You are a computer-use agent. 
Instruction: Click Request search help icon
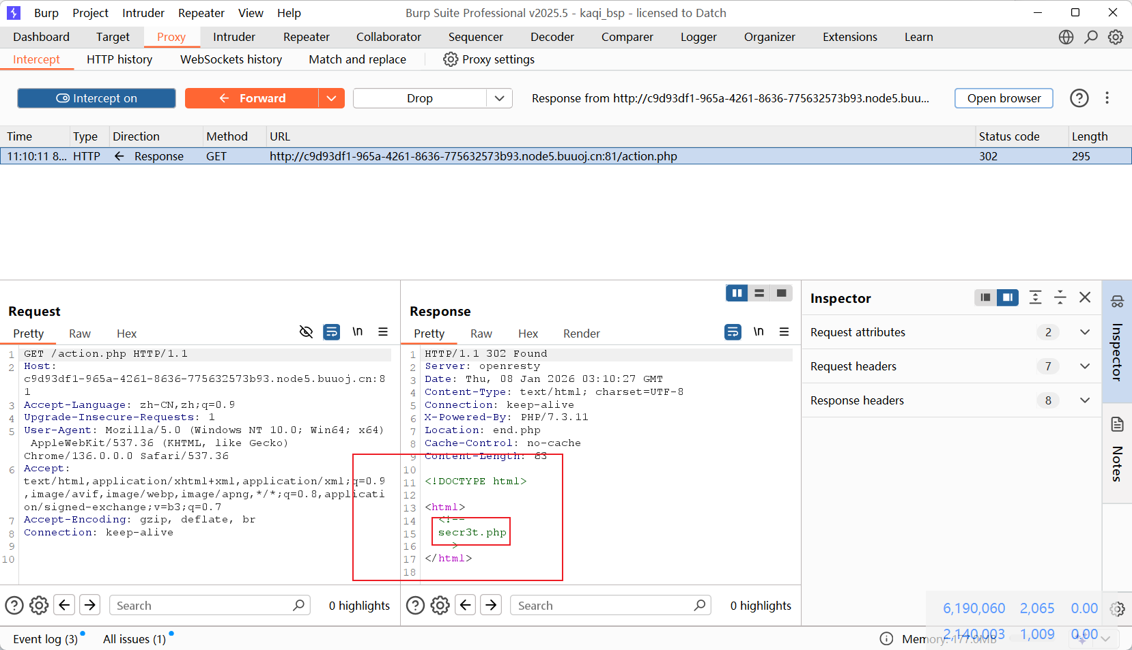click(14, 605)
